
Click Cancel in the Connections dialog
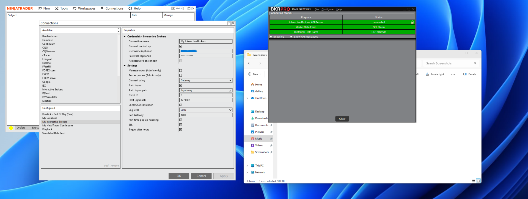point(201,176)
